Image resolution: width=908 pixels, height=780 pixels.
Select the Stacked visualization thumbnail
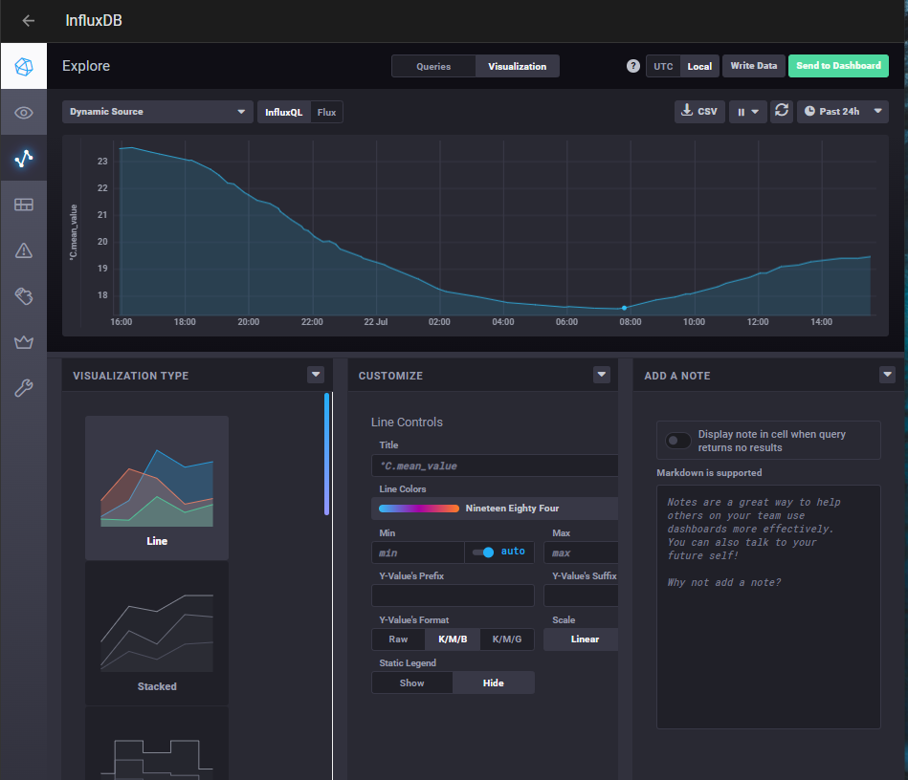click(x=157, y=633)
